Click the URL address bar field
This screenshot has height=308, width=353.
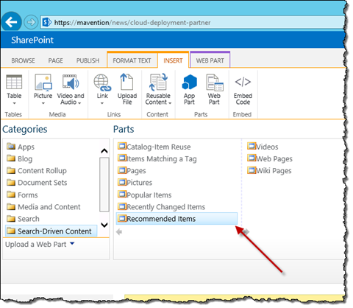(x=193, y=23)
